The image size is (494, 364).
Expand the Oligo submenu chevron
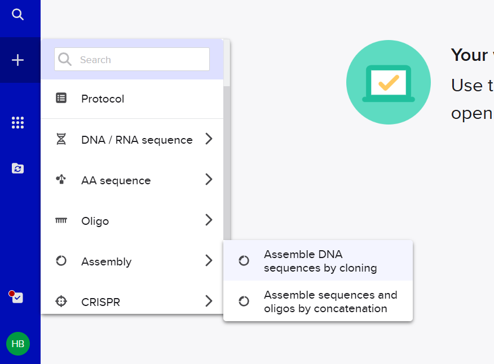(209, 220)
